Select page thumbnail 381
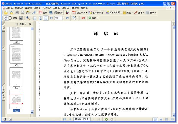 click(16, 54)
